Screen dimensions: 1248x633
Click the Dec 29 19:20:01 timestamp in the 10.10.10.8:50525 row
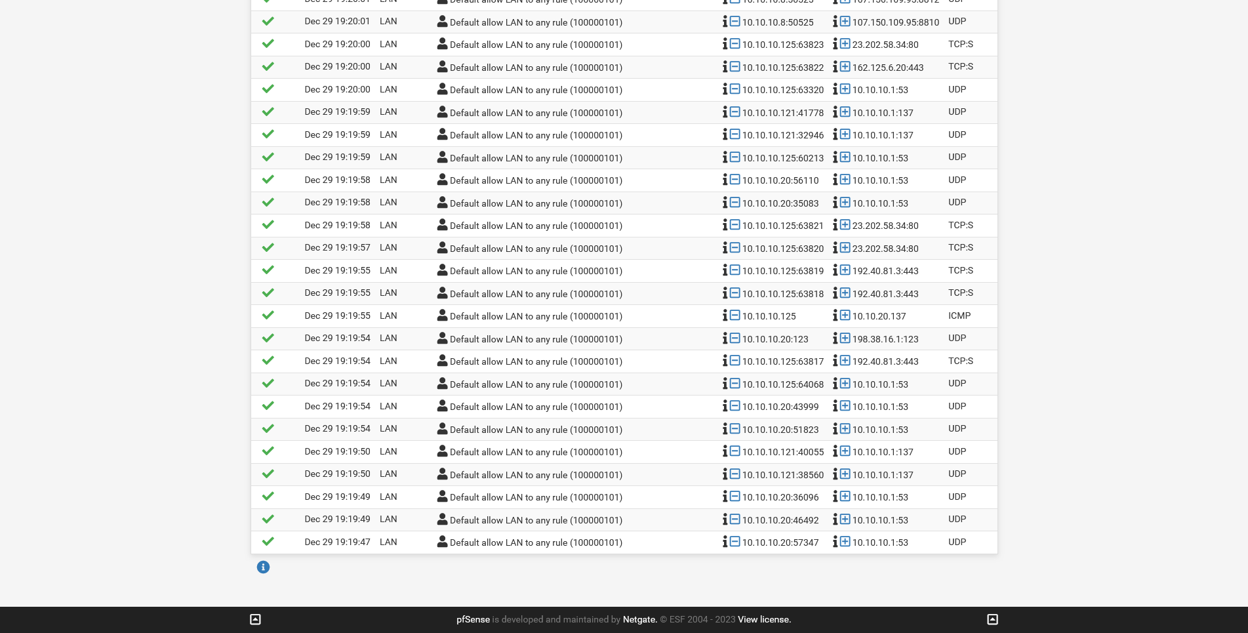coord(338,21)
